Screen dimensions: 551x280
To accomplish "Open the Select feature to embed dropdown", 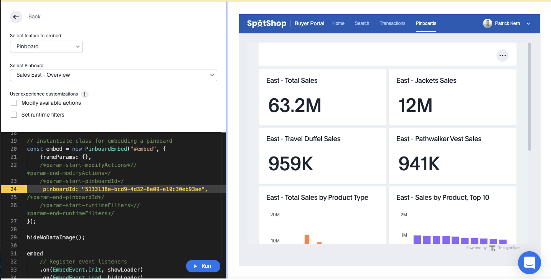I will point(46,46).
